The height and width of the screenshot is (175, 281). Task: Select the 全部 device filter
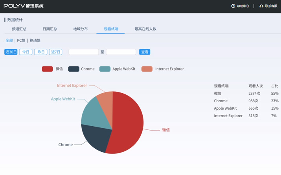pos(9,41)
